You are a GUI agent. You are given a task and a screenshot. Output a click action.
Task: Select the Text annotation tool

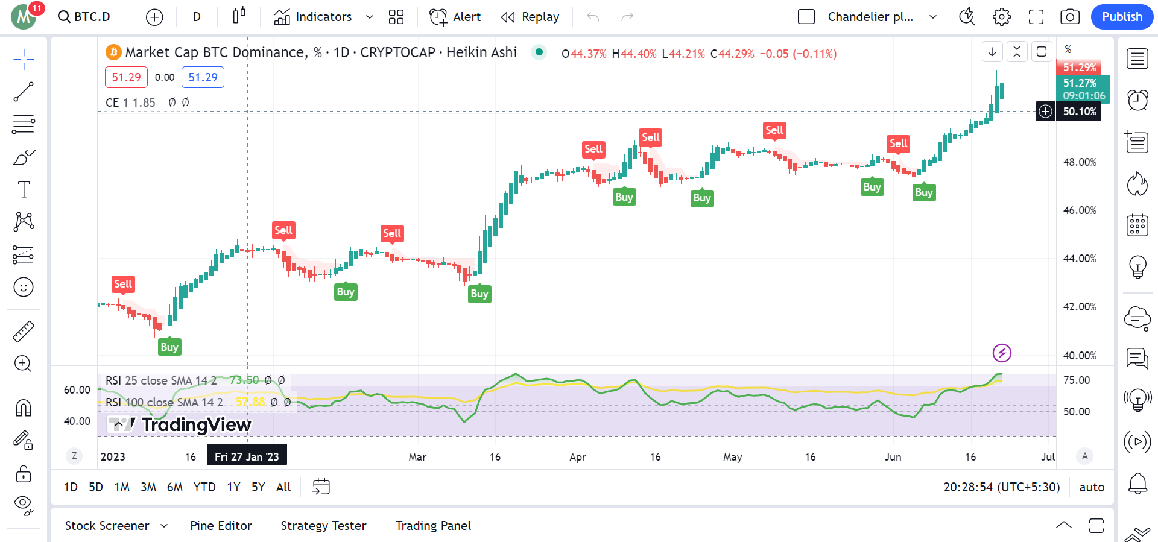tap(24, 189)
